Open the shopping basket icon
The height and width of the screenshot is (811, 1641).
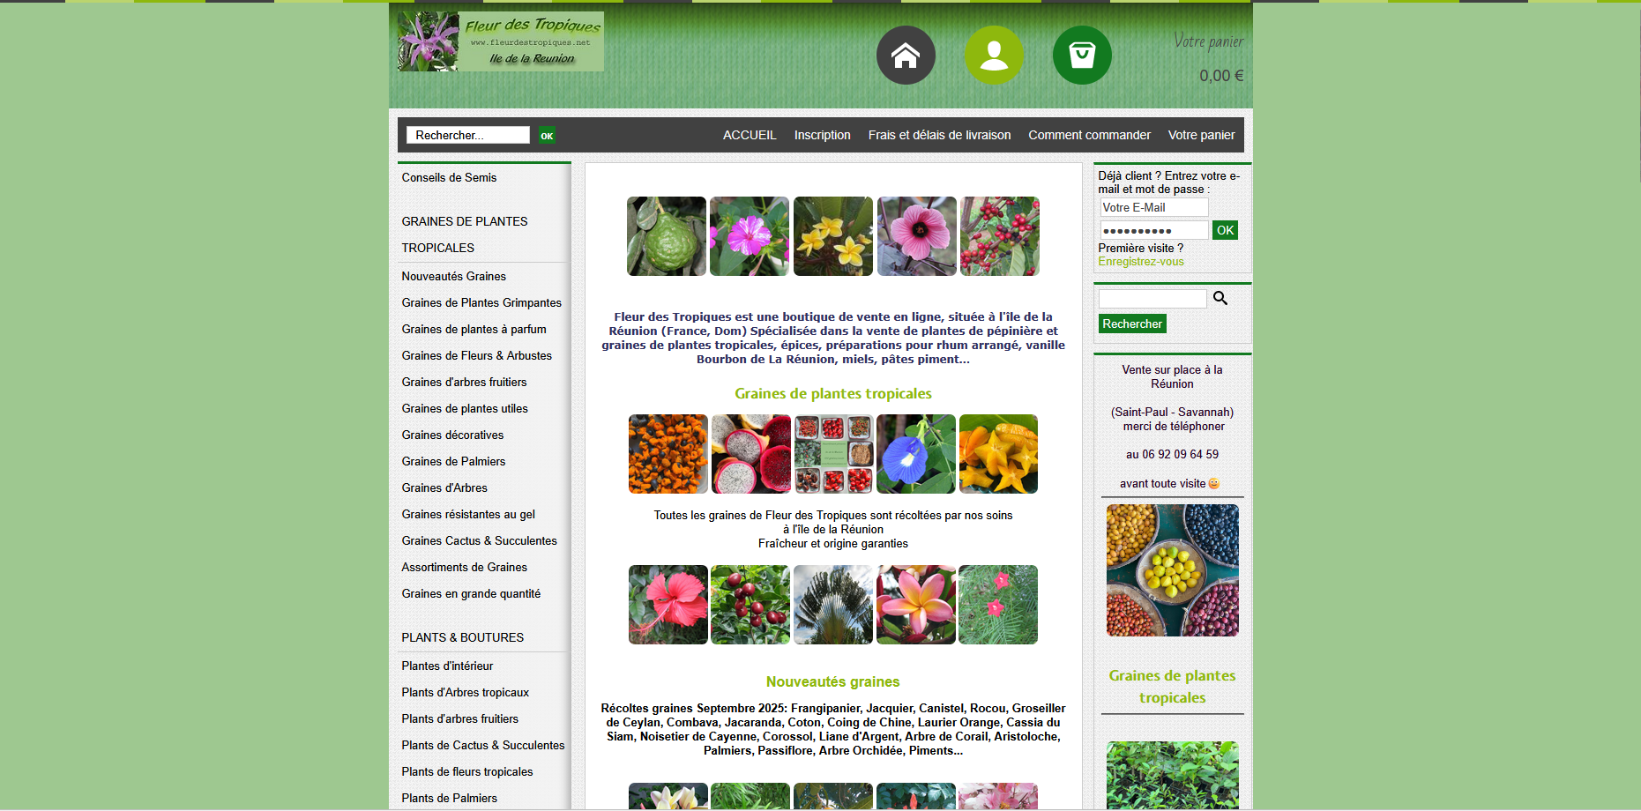(x=1082, y=55)
